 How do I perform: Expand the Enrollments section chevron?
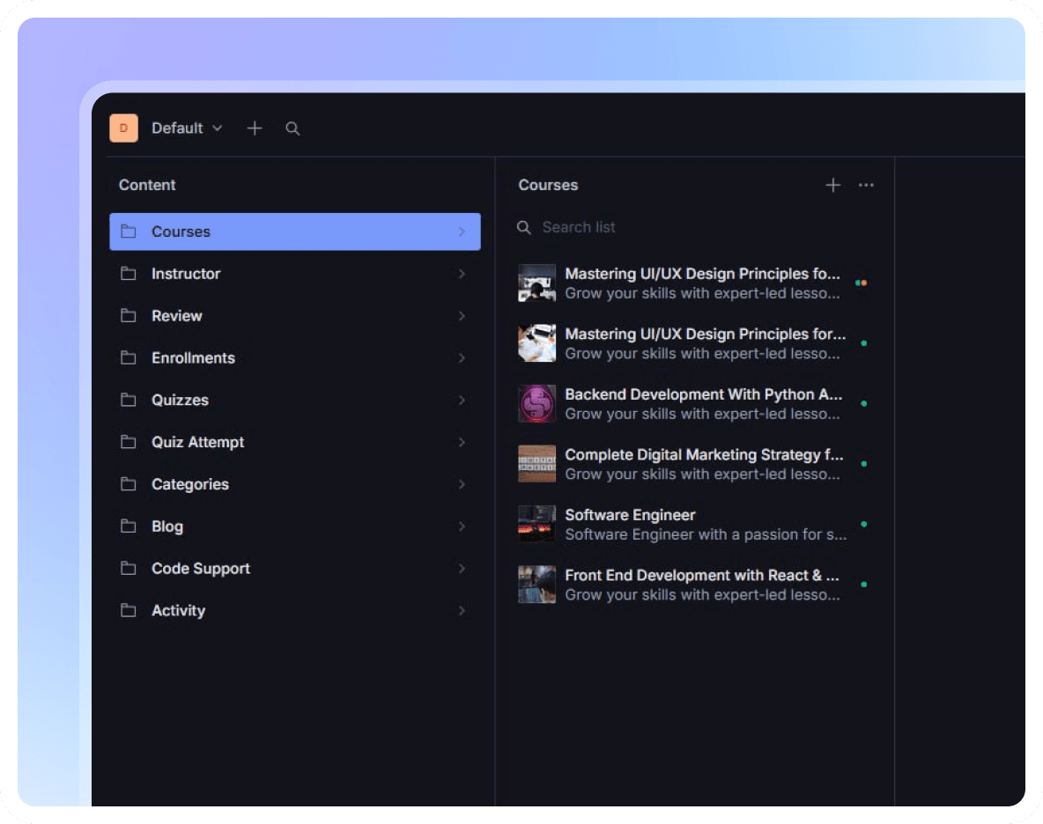[x=462, y=357]
